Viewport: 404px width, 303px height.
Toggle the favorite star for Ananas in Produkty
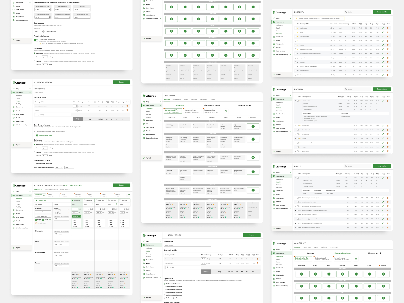tap(298, 45)
